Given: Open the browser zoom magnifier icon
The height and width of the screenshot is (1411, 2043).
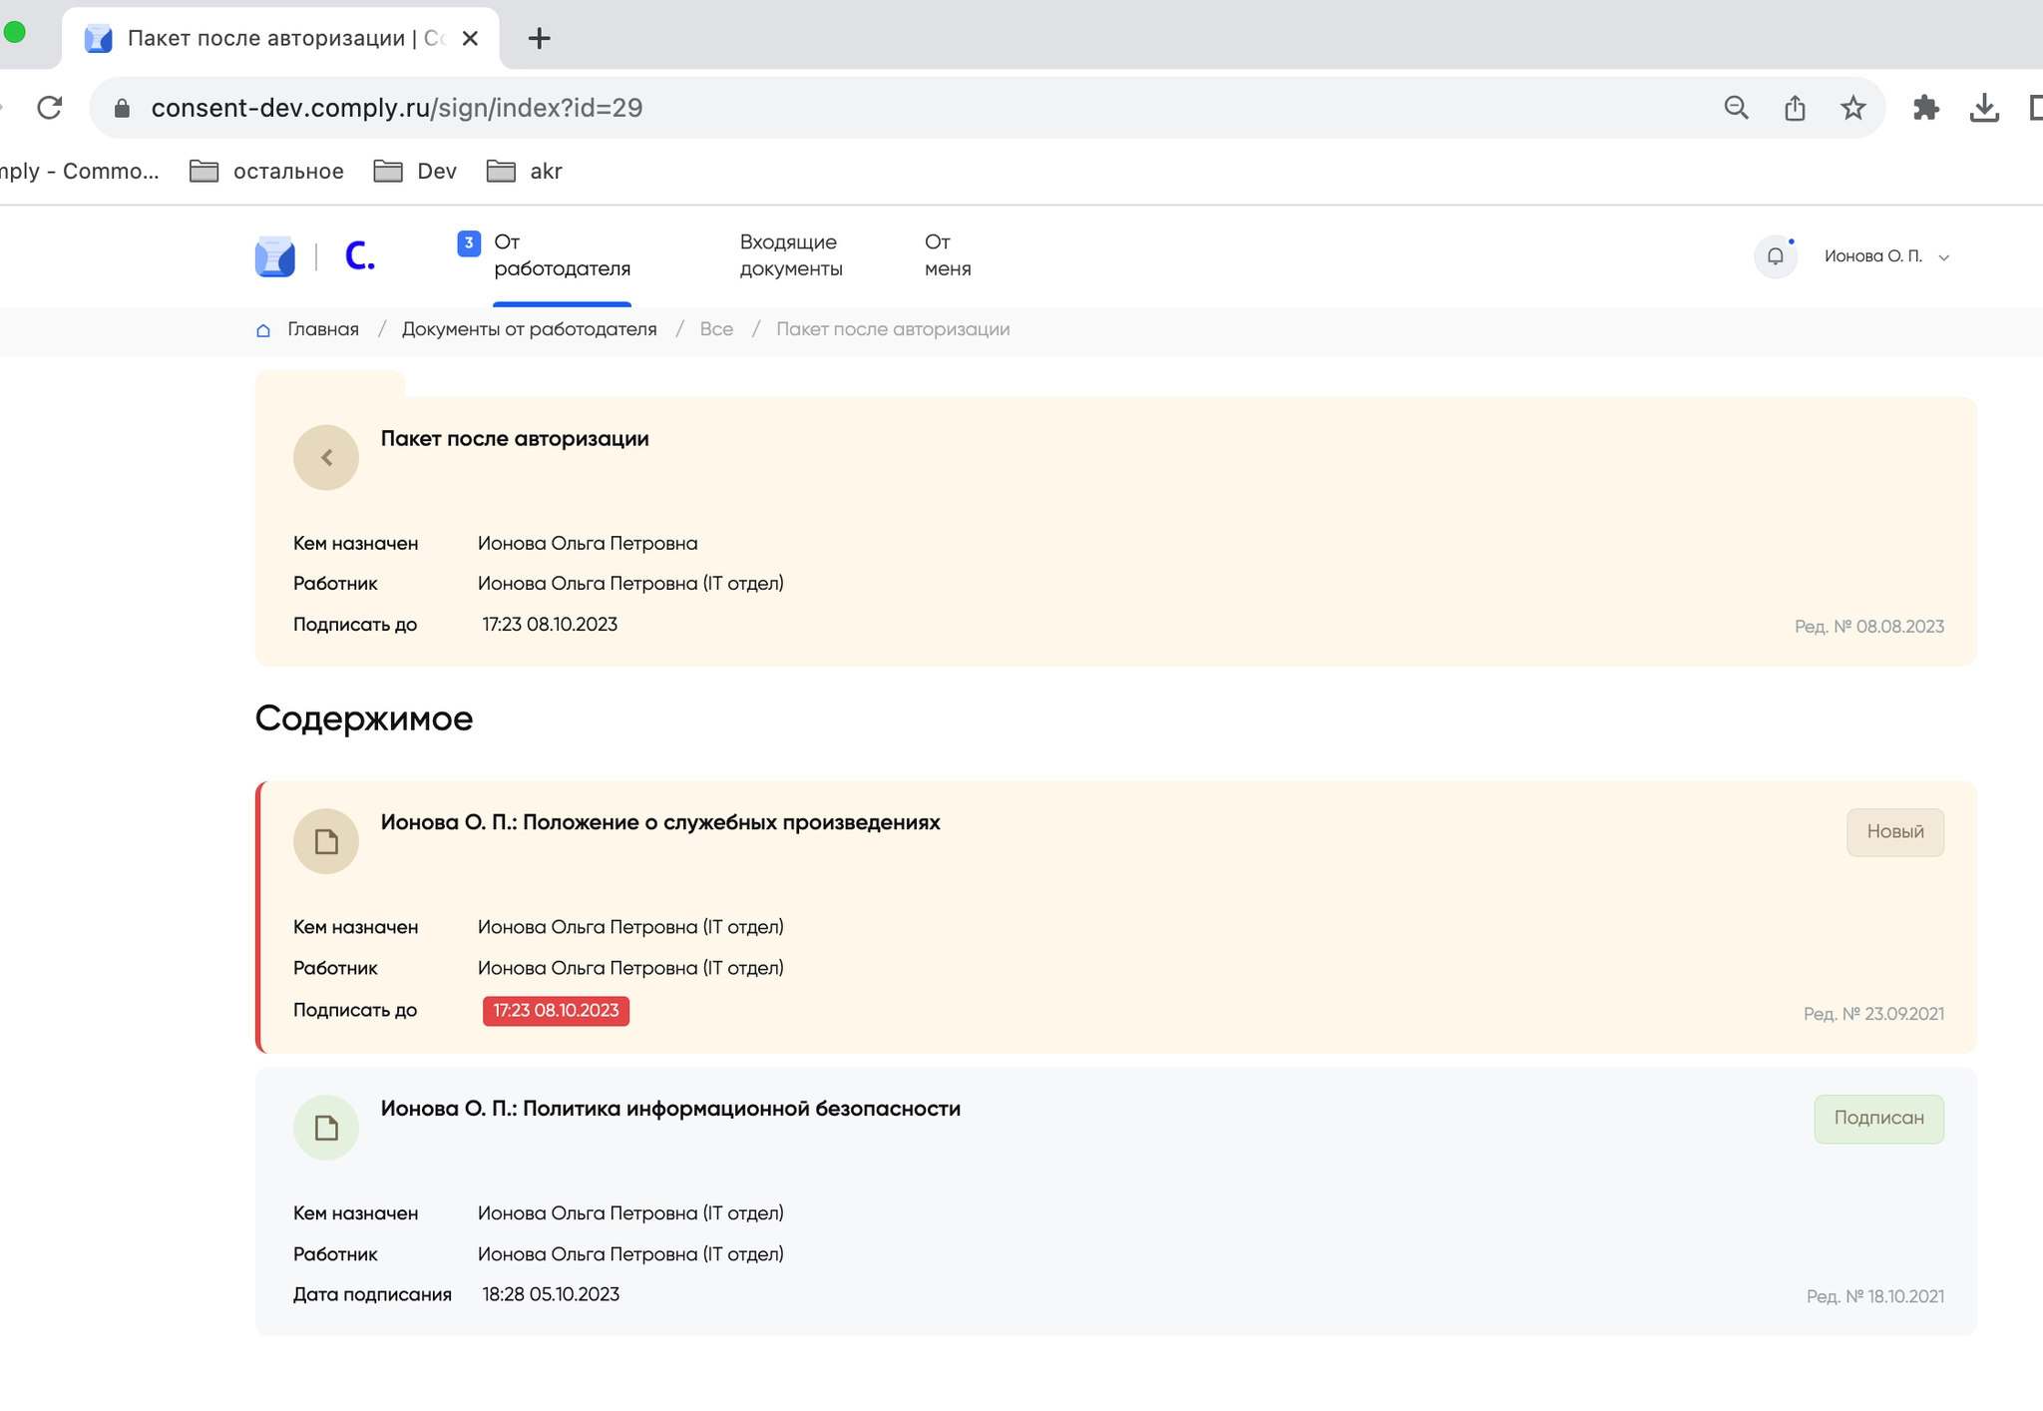Looking at the screenshot, I should [1736, 108].
